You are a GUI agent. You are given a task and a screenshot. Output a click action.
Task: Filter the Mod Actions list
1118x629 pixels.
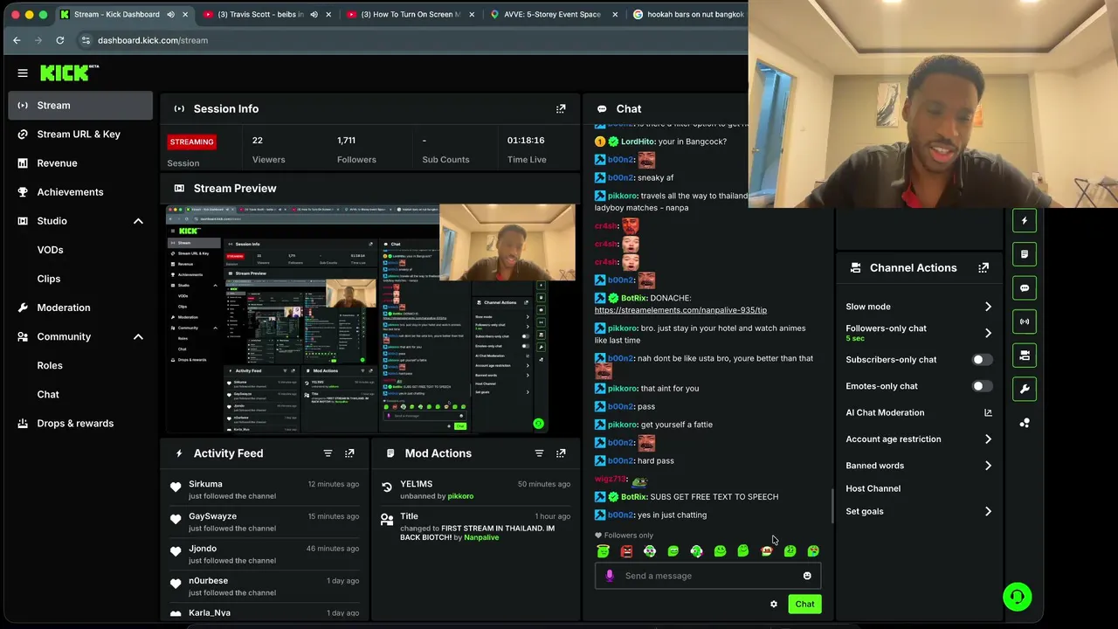[x=539, y=453]
